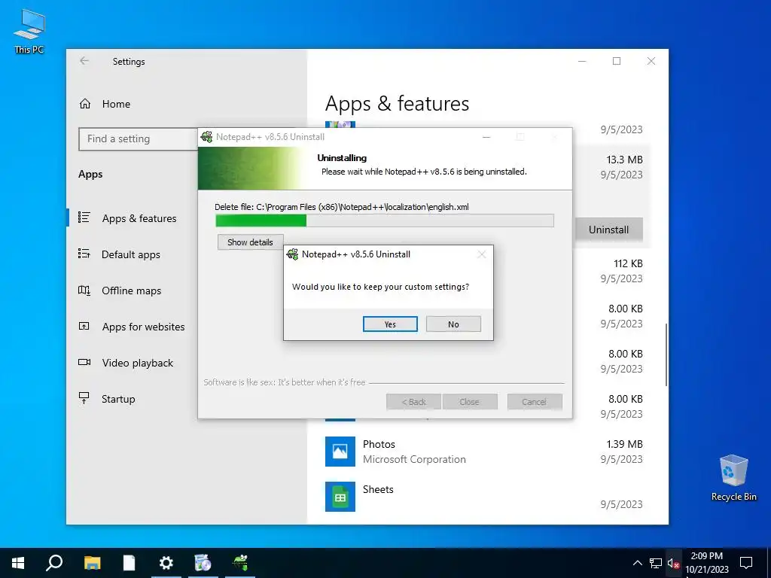Click the Uninstall button in Apps & features
771x578 pixels.
coord(608,230)
